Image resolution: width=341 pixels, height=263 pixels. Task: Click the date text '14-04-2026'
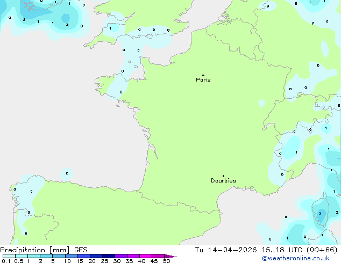(232, 250)
